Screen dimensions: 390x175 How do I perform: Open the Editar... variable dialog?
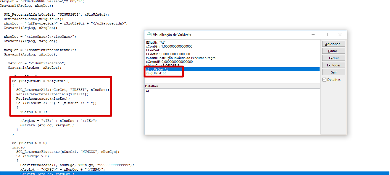pos(333,51)
